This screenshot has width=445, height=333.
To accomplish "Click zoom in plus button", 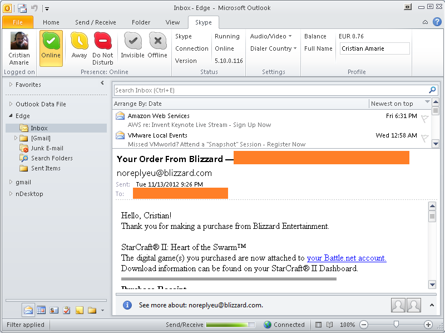I will (x=428, y=324).
